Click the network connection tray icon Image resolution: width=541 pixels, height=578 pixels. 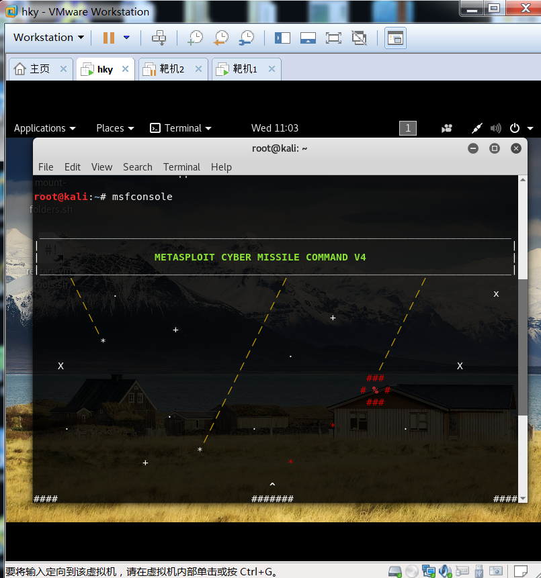click(476, 128)
